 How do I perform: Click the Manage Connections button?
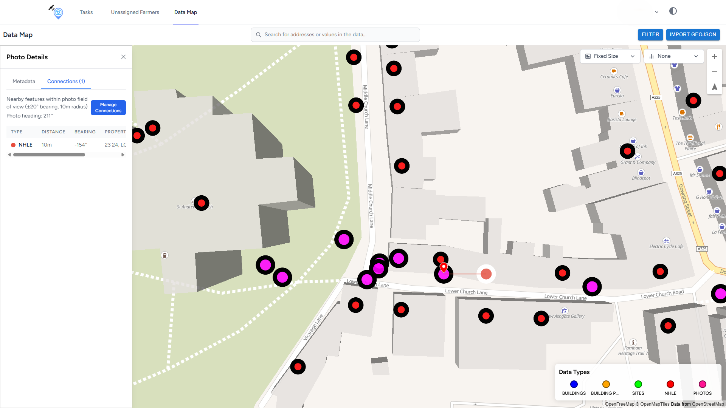point(108,108)
